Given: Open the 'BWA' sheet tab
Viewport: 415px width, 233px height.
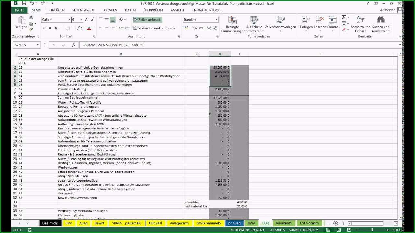Looking at the screenshot, I should [251, 223].
